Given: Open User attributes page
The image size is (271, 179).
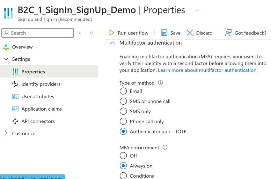Looking at the screenshot, I should point(38,96).
